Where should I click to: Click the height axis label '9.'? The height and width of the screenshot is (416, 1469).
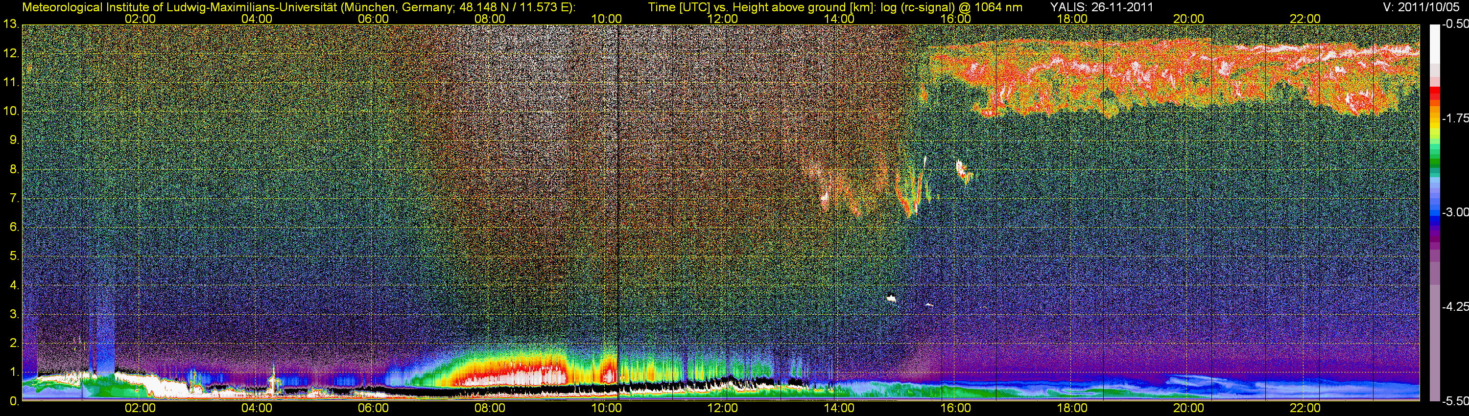[14, 140]
